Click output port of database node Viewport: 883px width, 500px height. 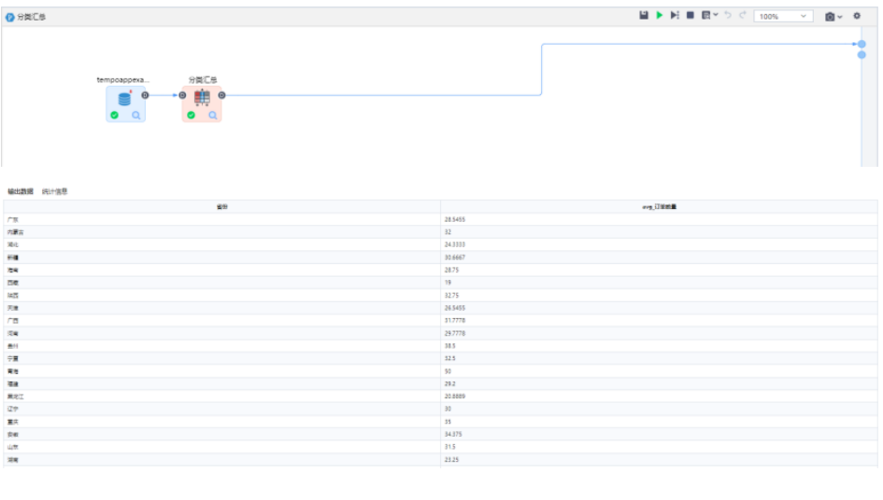click(145, 95)
